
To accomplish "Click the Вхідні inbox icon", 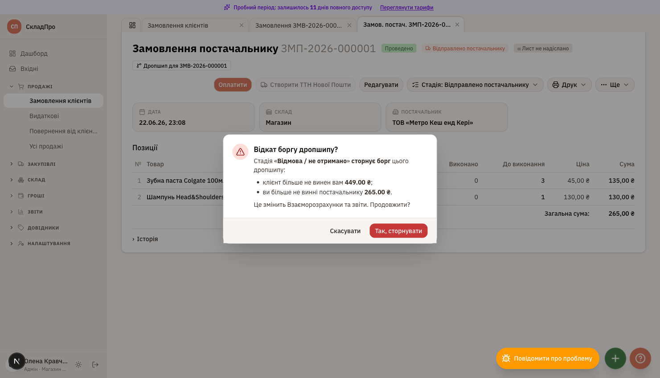I will [x=12, y=69].
